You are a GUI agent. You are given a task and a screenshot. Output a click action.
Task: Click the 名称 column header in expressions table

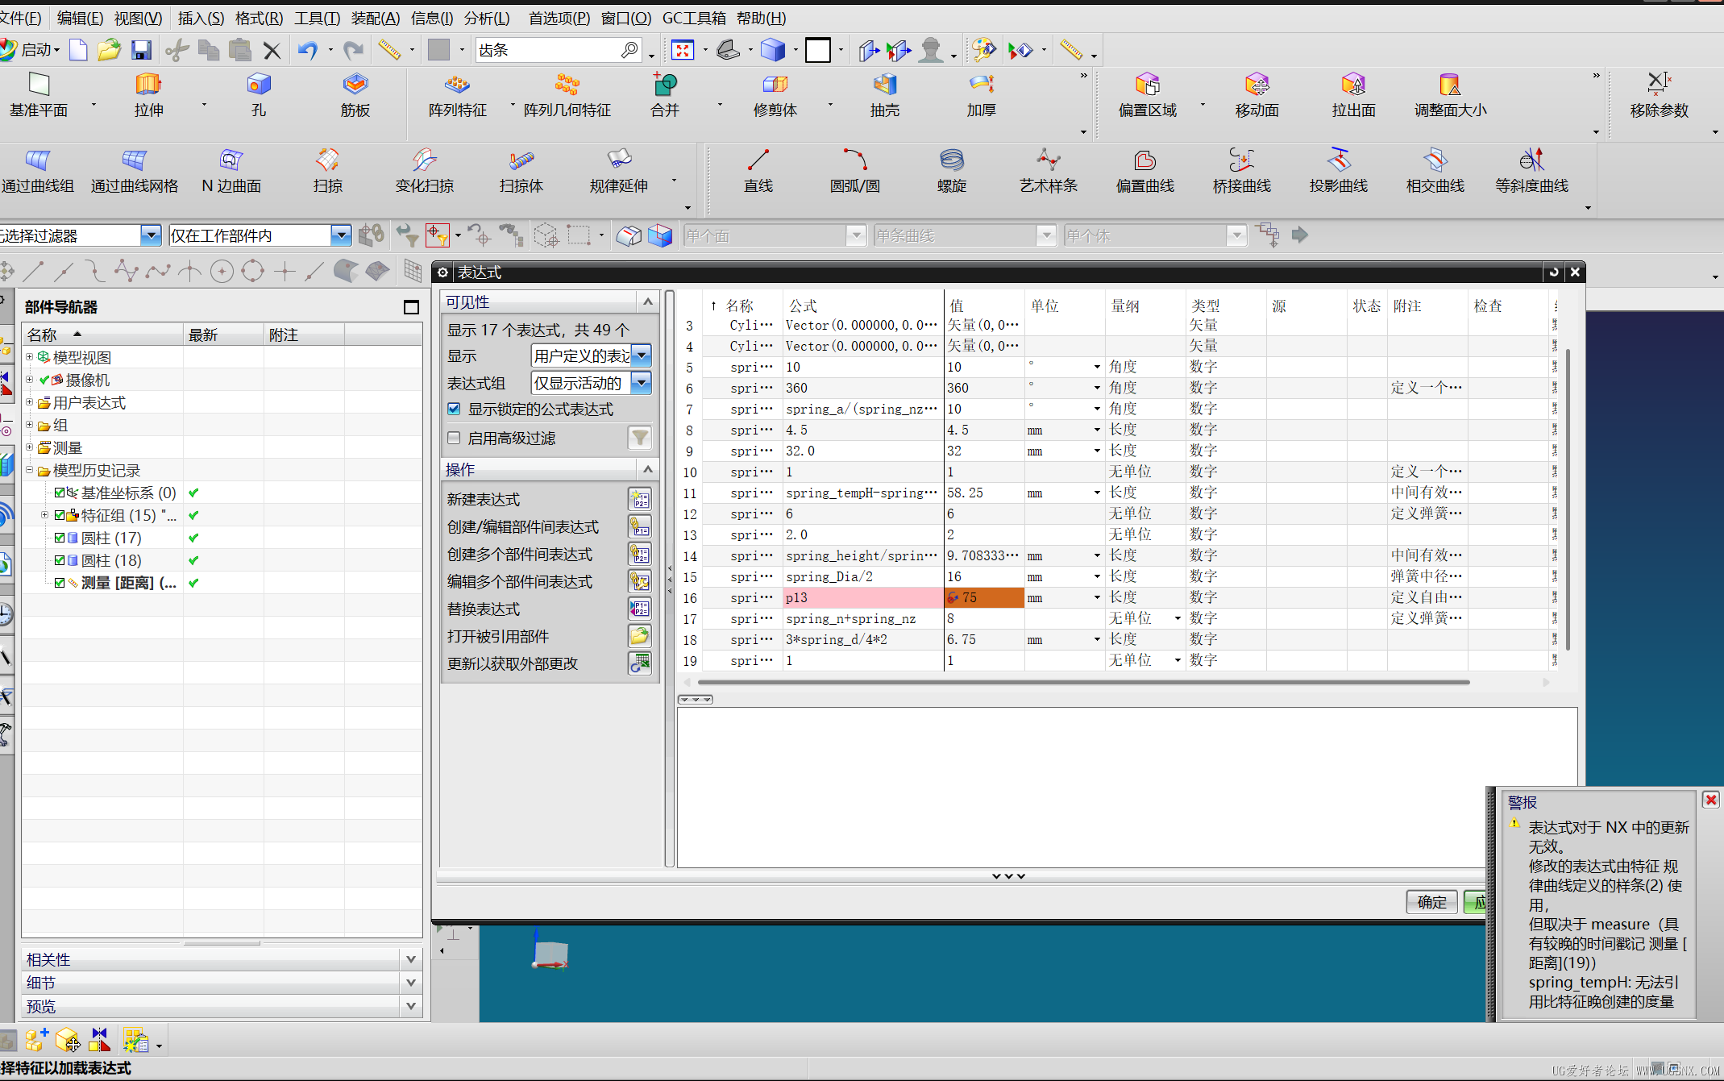(x=739, y=306)
